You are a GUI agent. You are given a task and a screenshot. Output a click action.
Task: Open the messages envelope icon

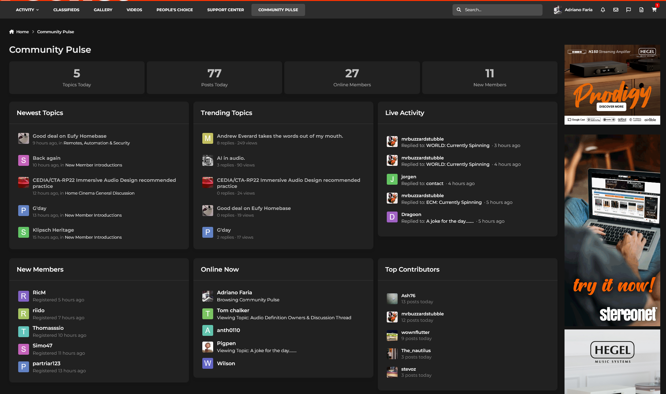click(x=616, y=10)
